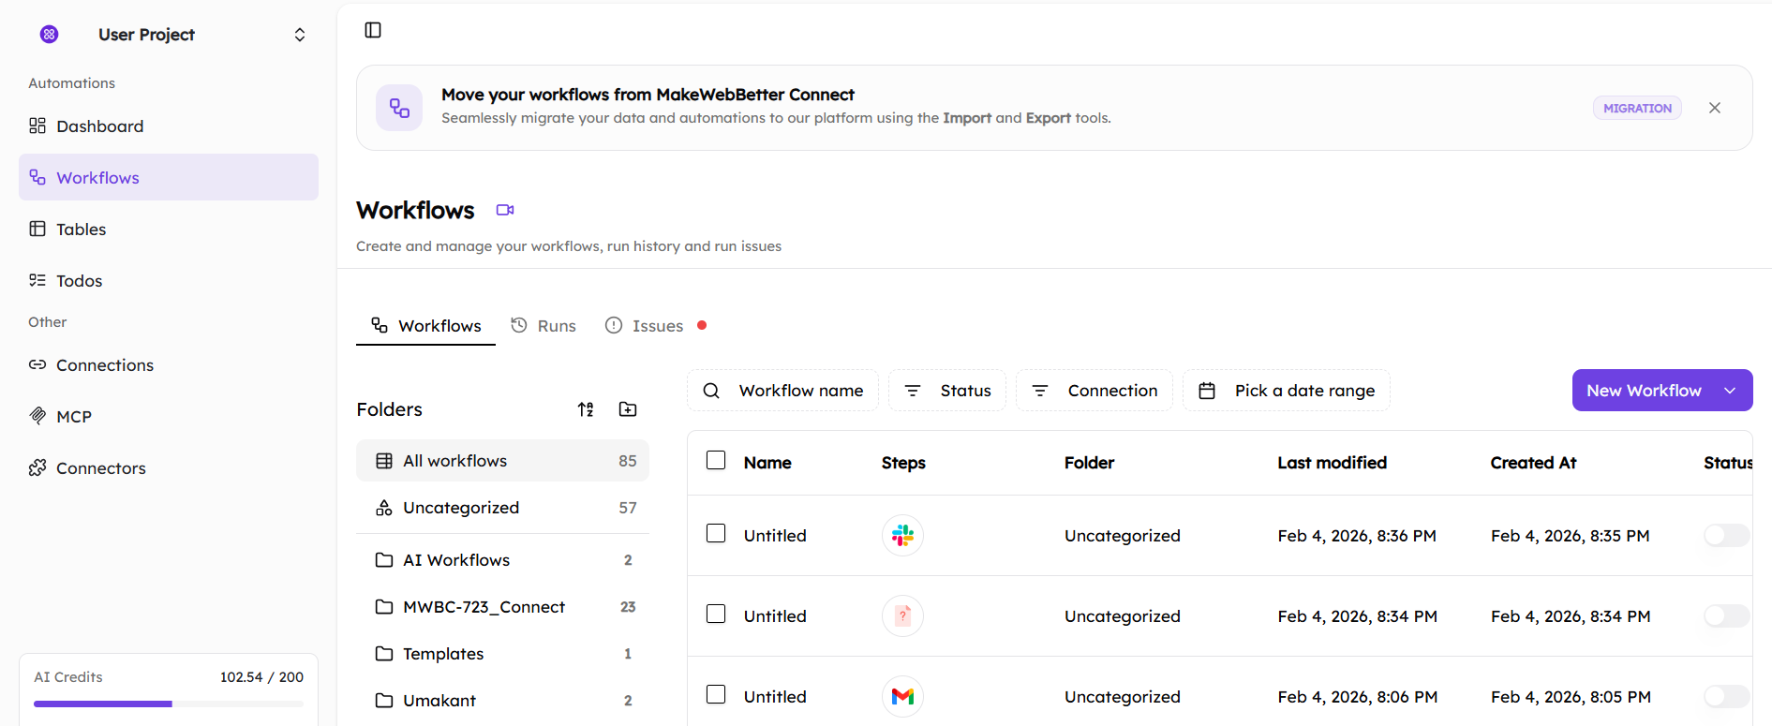Check the select-all checkbox in table header
This screenshot has height=726, width=1772.
coord(716,461)
